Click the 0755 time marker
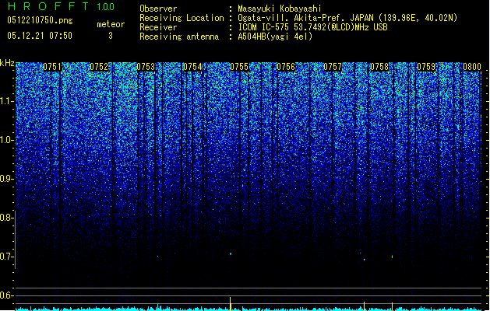Image resolution: width=490 pixels, height=311 pixels. tap(239, 67)
